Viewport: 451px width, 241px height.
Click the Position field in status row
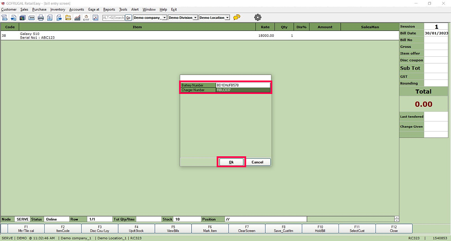(266, 219)
